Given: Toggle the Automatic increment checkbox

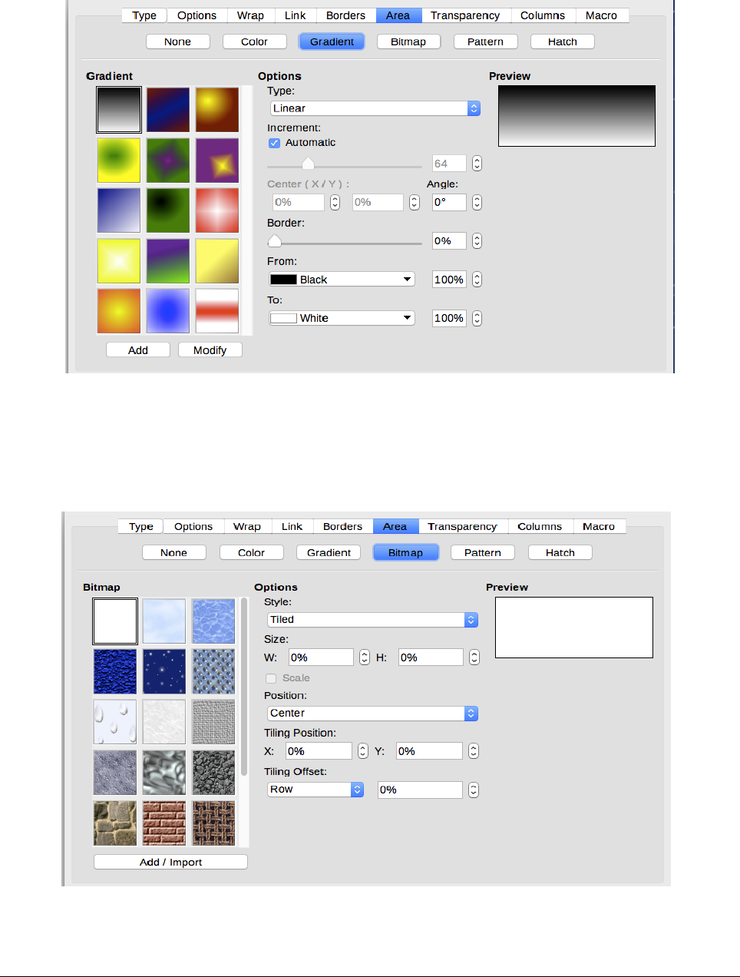Looking at the screenshot, I should 274,143.
